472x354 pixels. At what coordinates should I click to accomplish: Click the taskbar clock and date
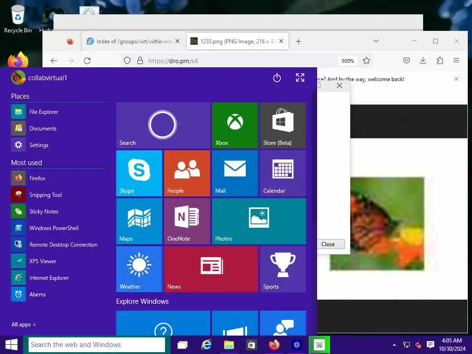(452, 345)
